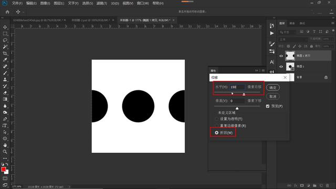The image size is (336, 189).
Task: Select the Crop tool
Action: click(5, 54)
